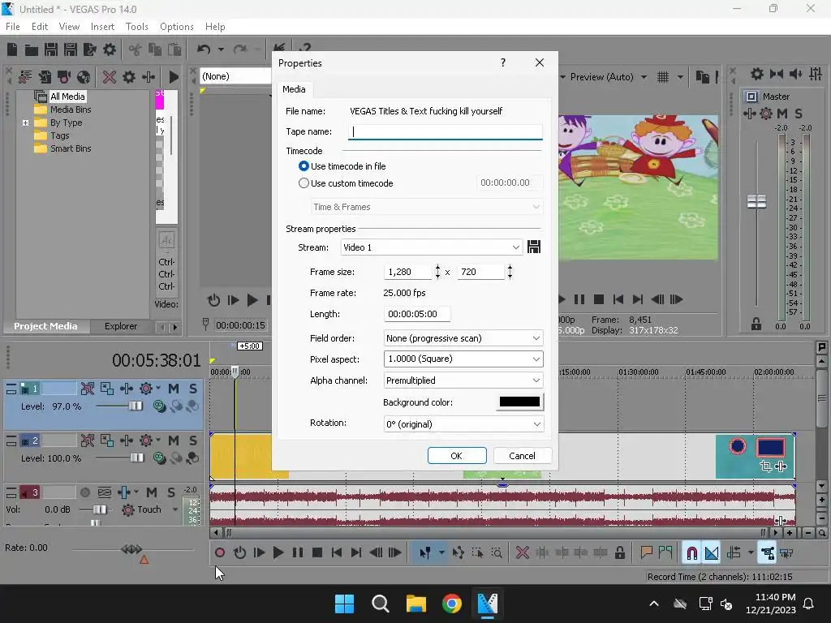Mute video track 2
The width and height of the screenshot is (831, 623).
tap(174, 440)
